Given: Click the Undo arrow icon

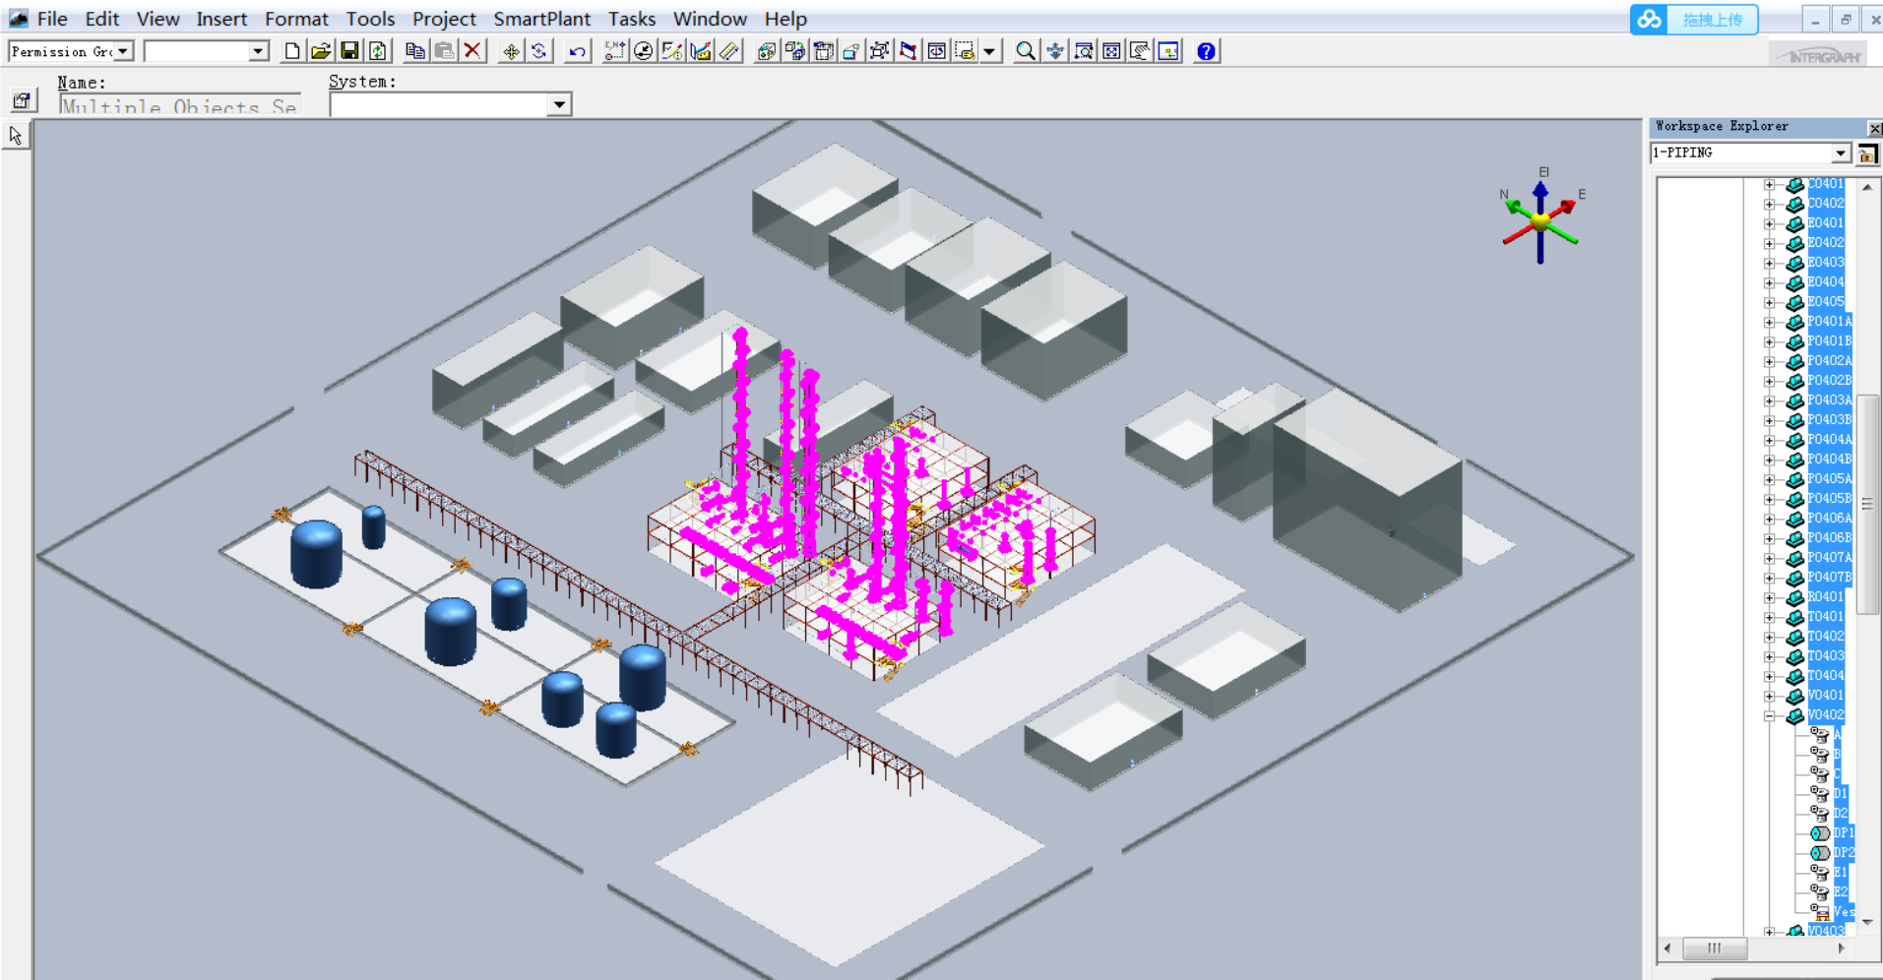Looking at the screenshot, I should click(578, 51).
